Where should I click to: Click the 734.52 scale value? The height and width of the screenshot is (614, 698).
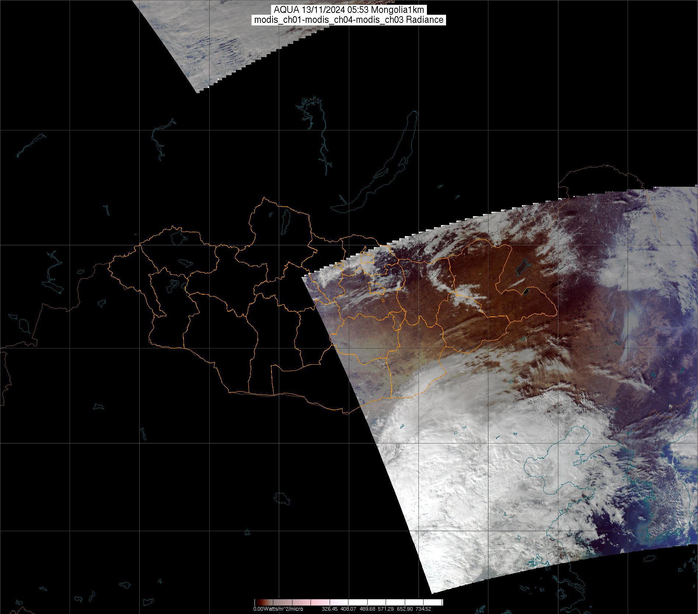[423, 609]
